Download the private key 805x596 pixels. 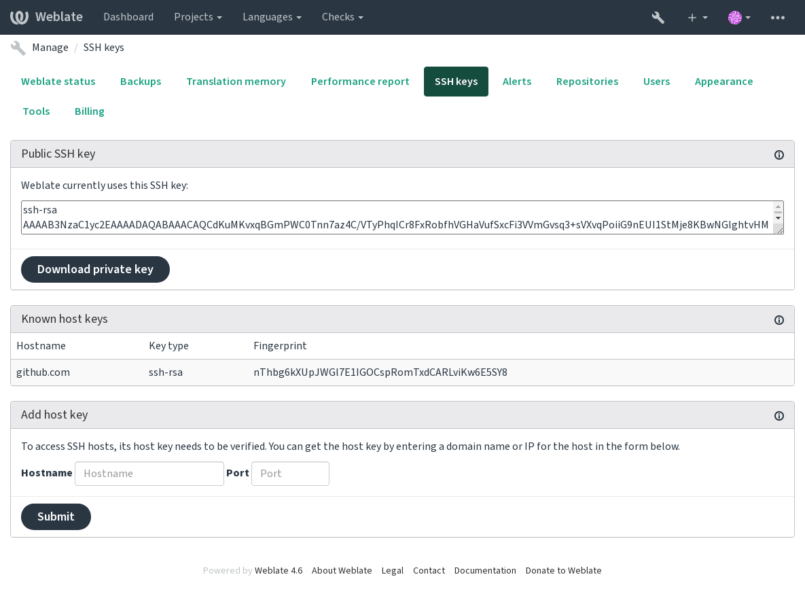(95, 269)
